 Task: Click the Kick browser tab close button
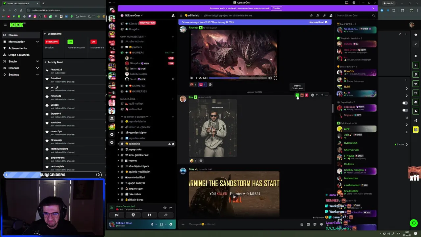[x=37, y=3]
